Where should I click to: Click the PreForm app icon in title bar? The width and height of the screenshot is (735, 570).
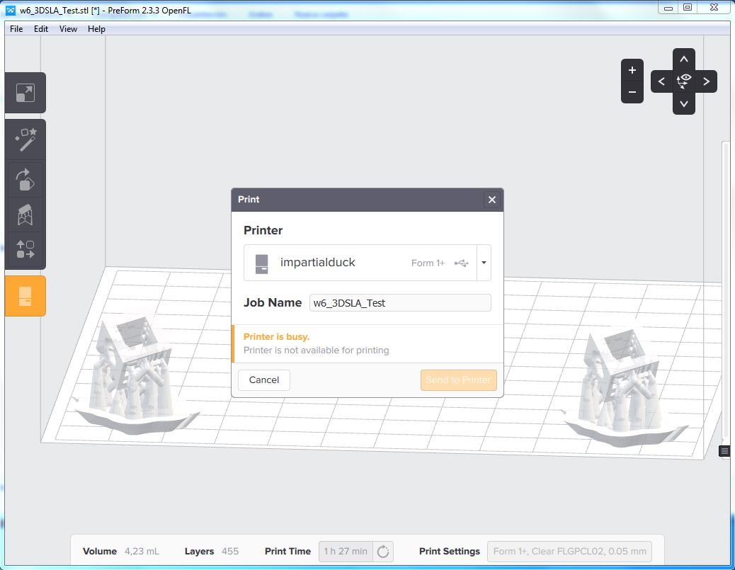point(11,11)
